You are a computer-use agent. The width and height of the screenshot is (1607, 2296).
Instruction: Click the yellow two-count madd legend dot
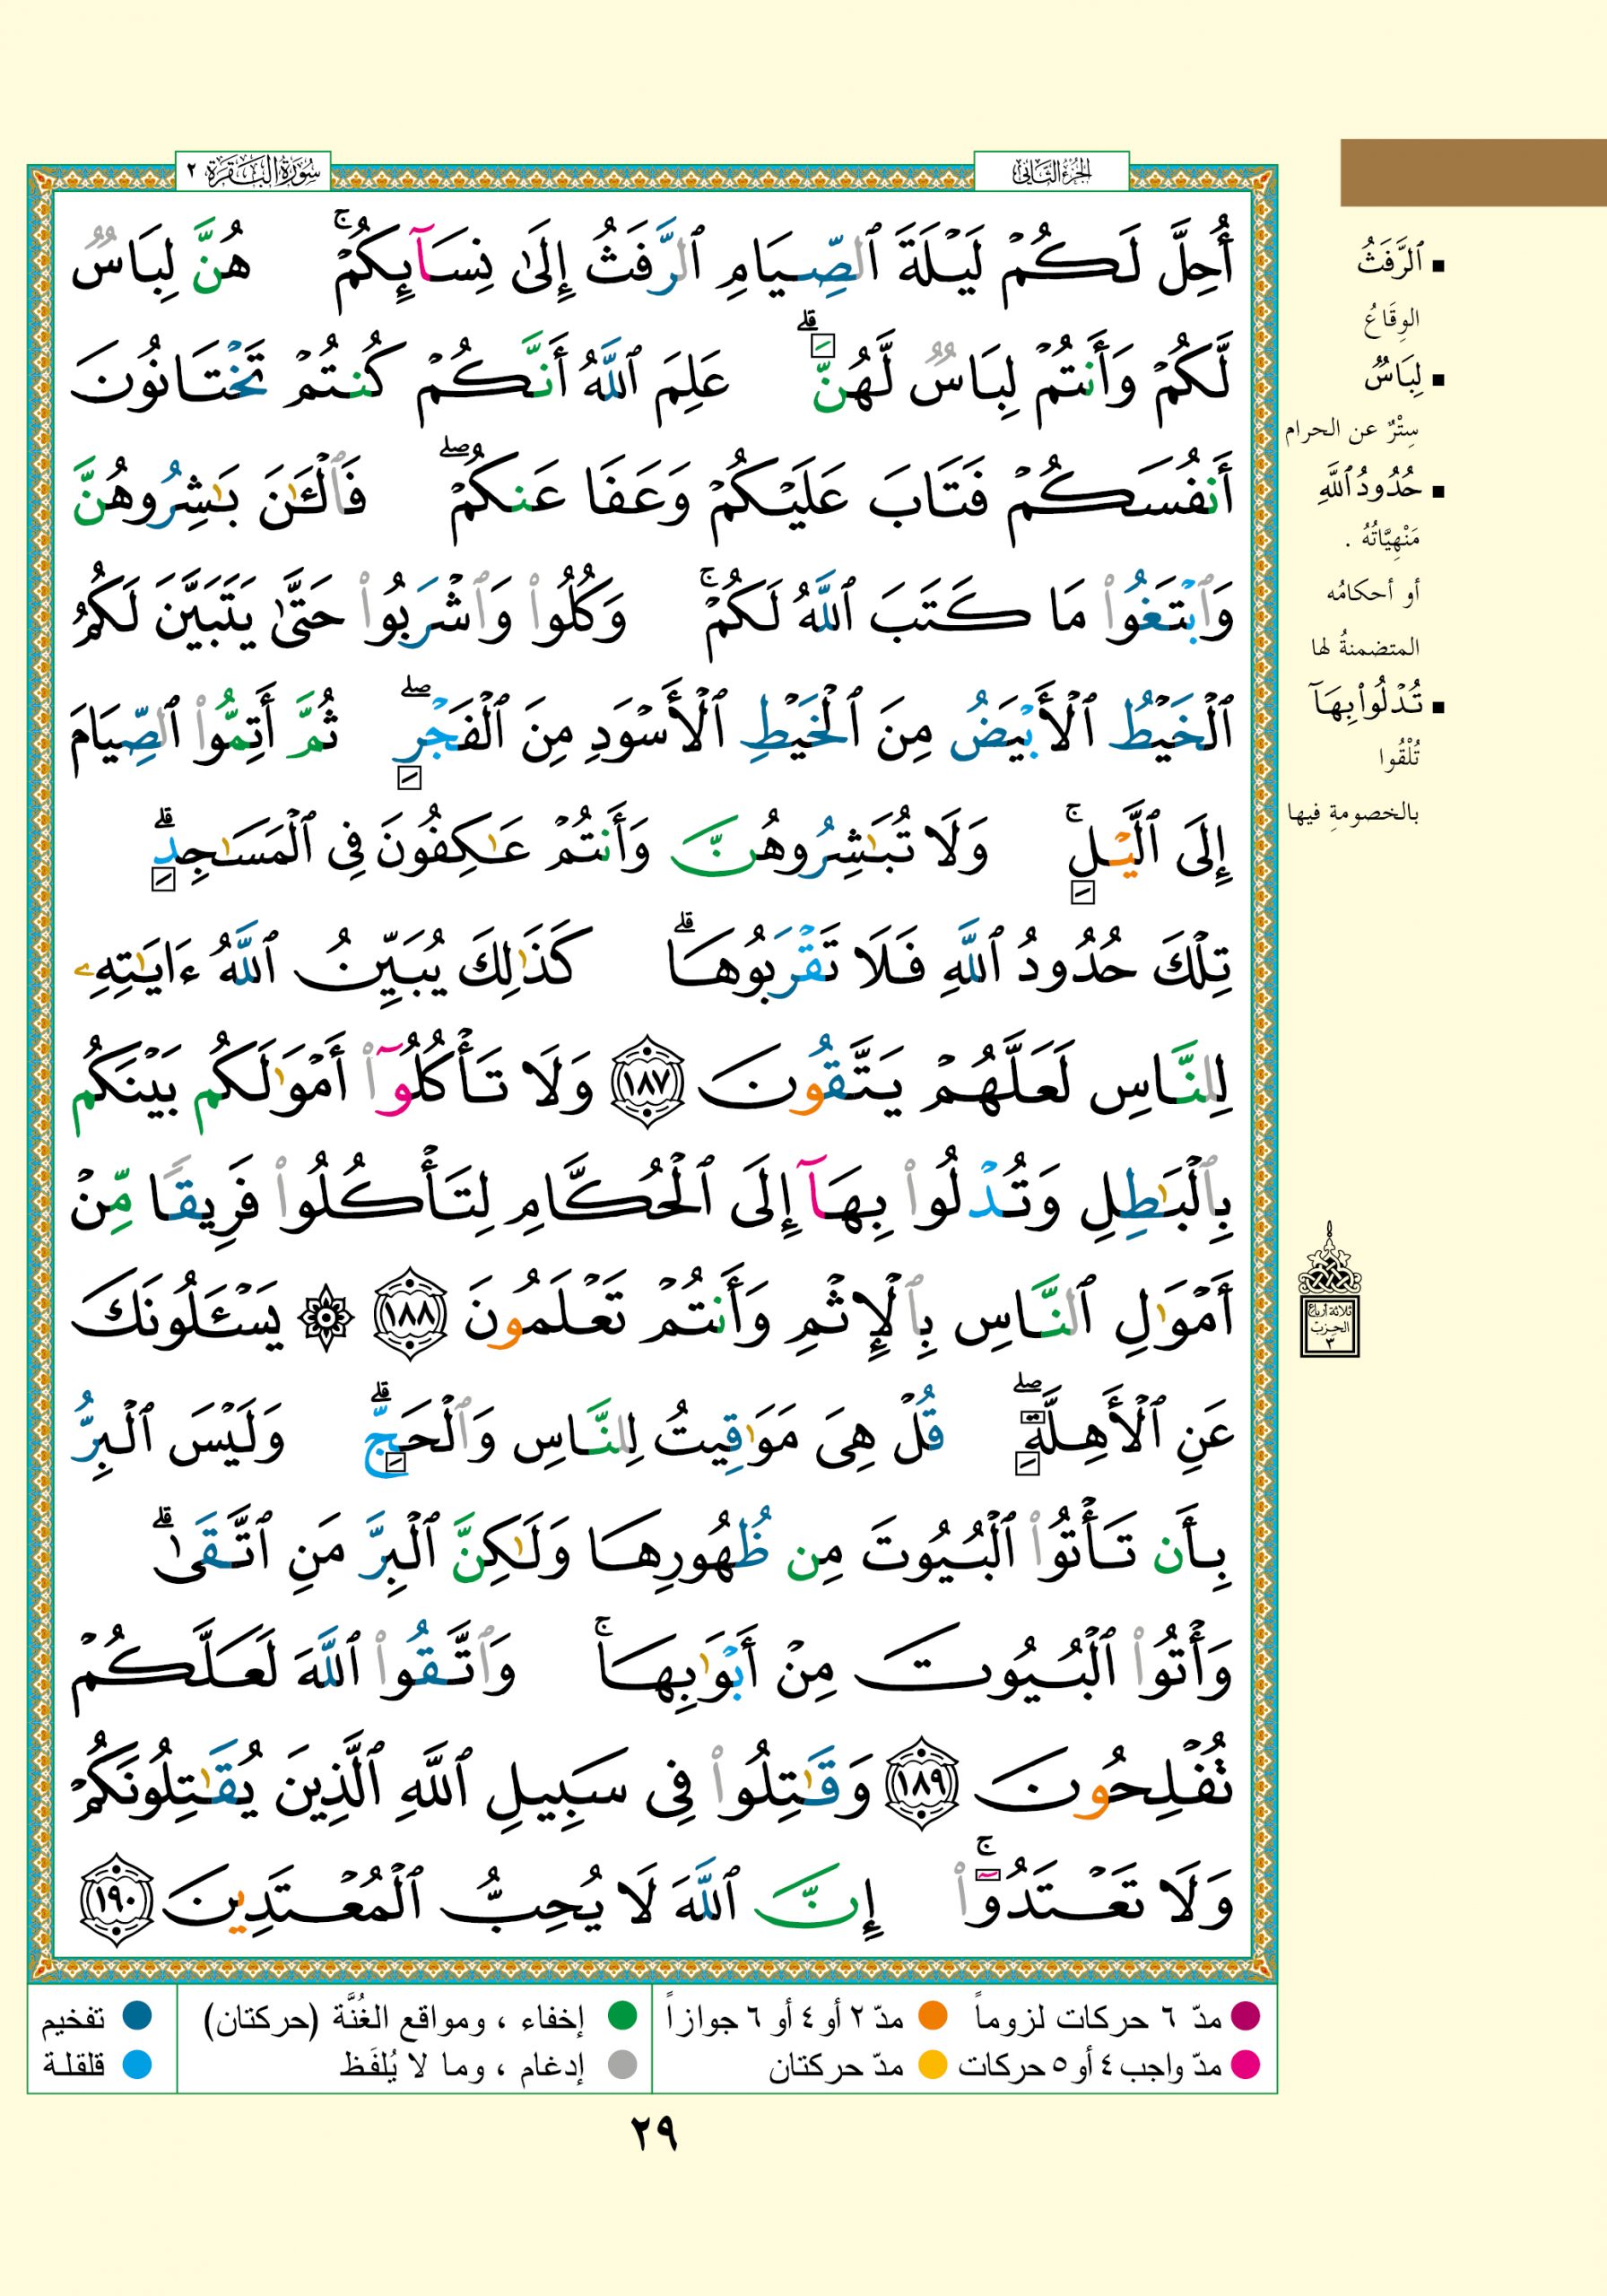point(933,2064)
